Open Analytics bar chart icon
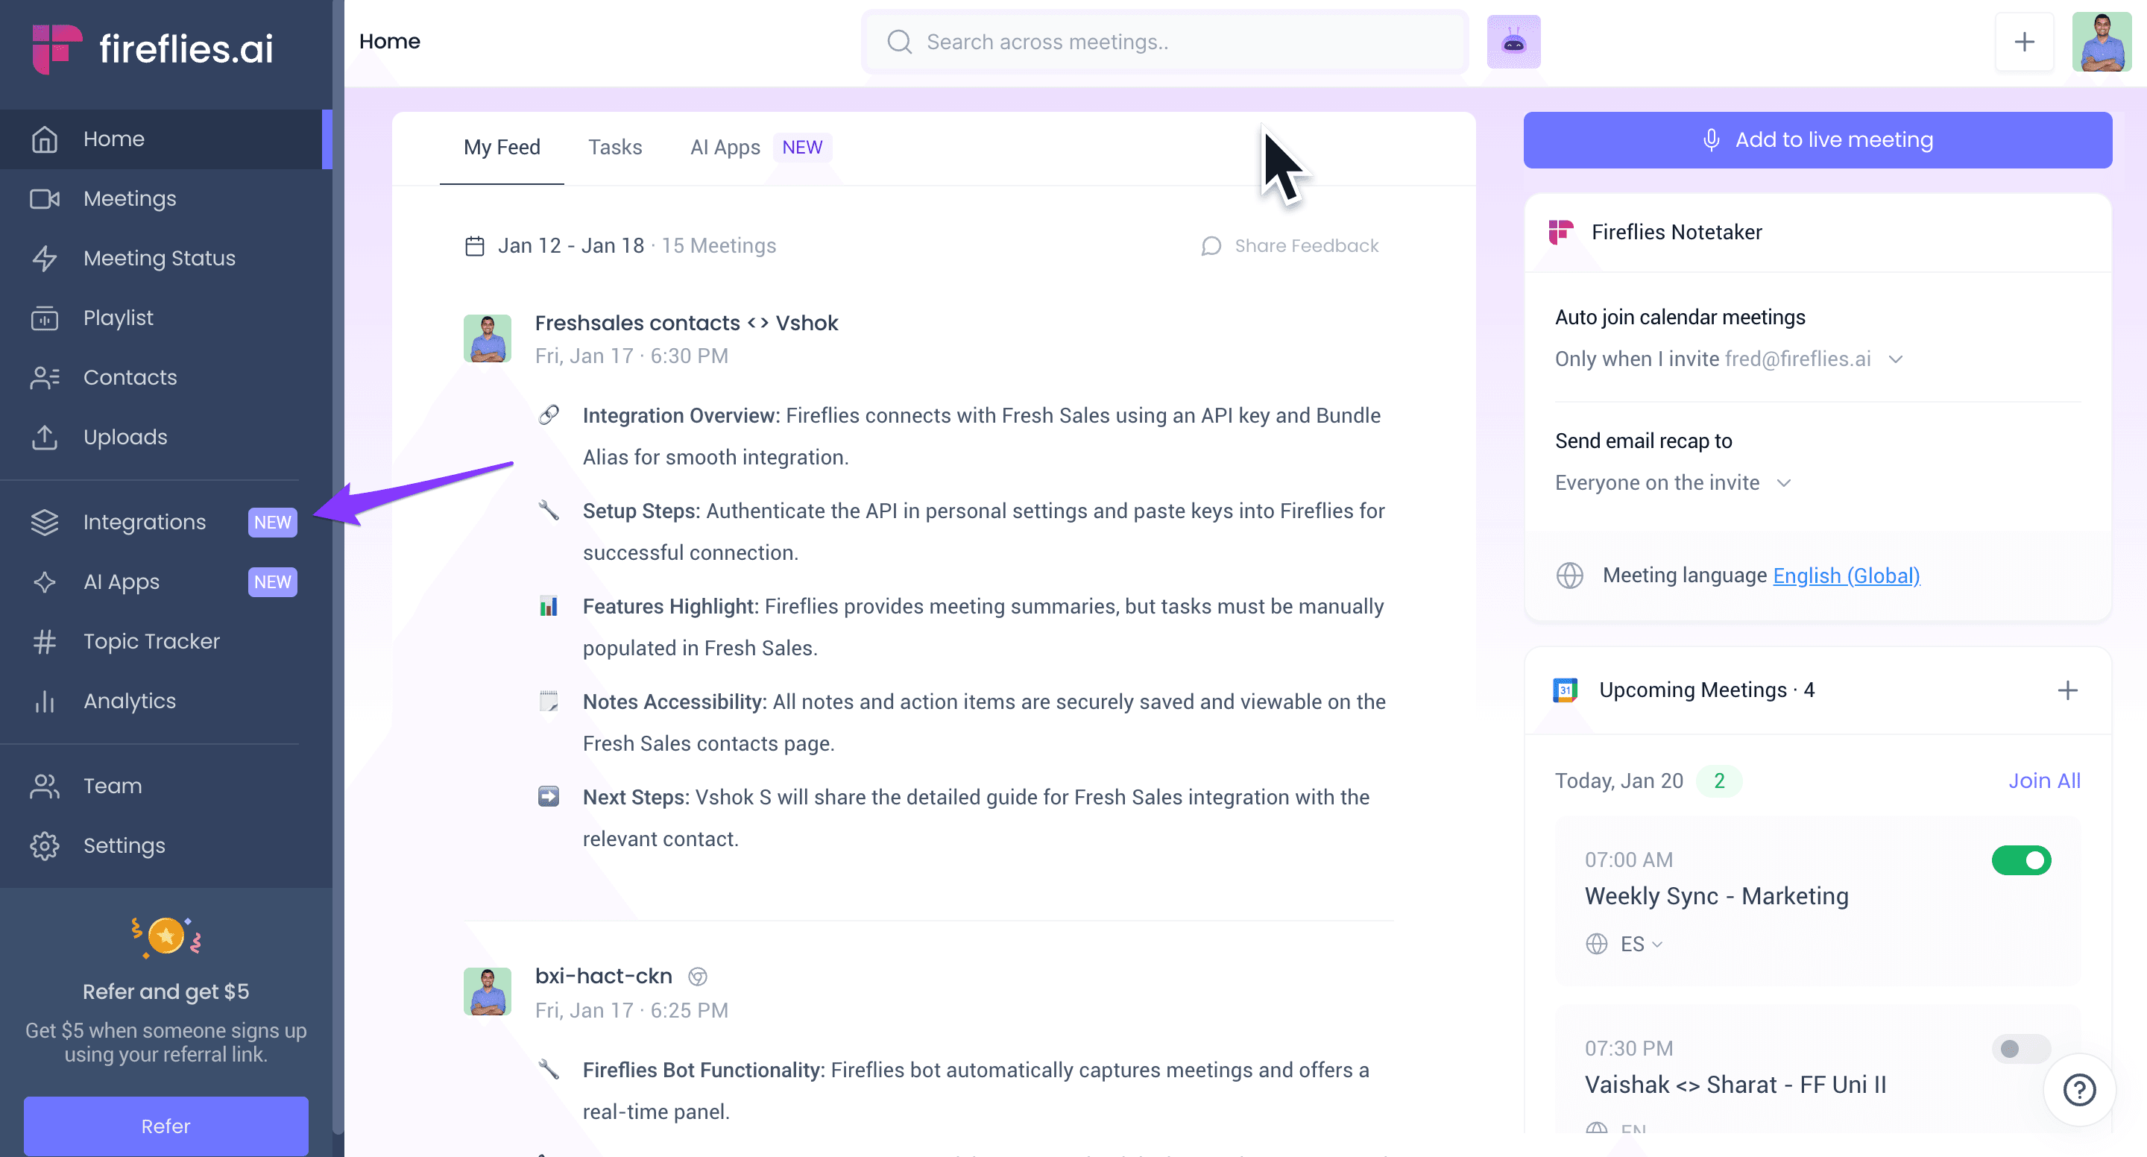This screenshot has width=2147, height=1157. tap(45, 701)
